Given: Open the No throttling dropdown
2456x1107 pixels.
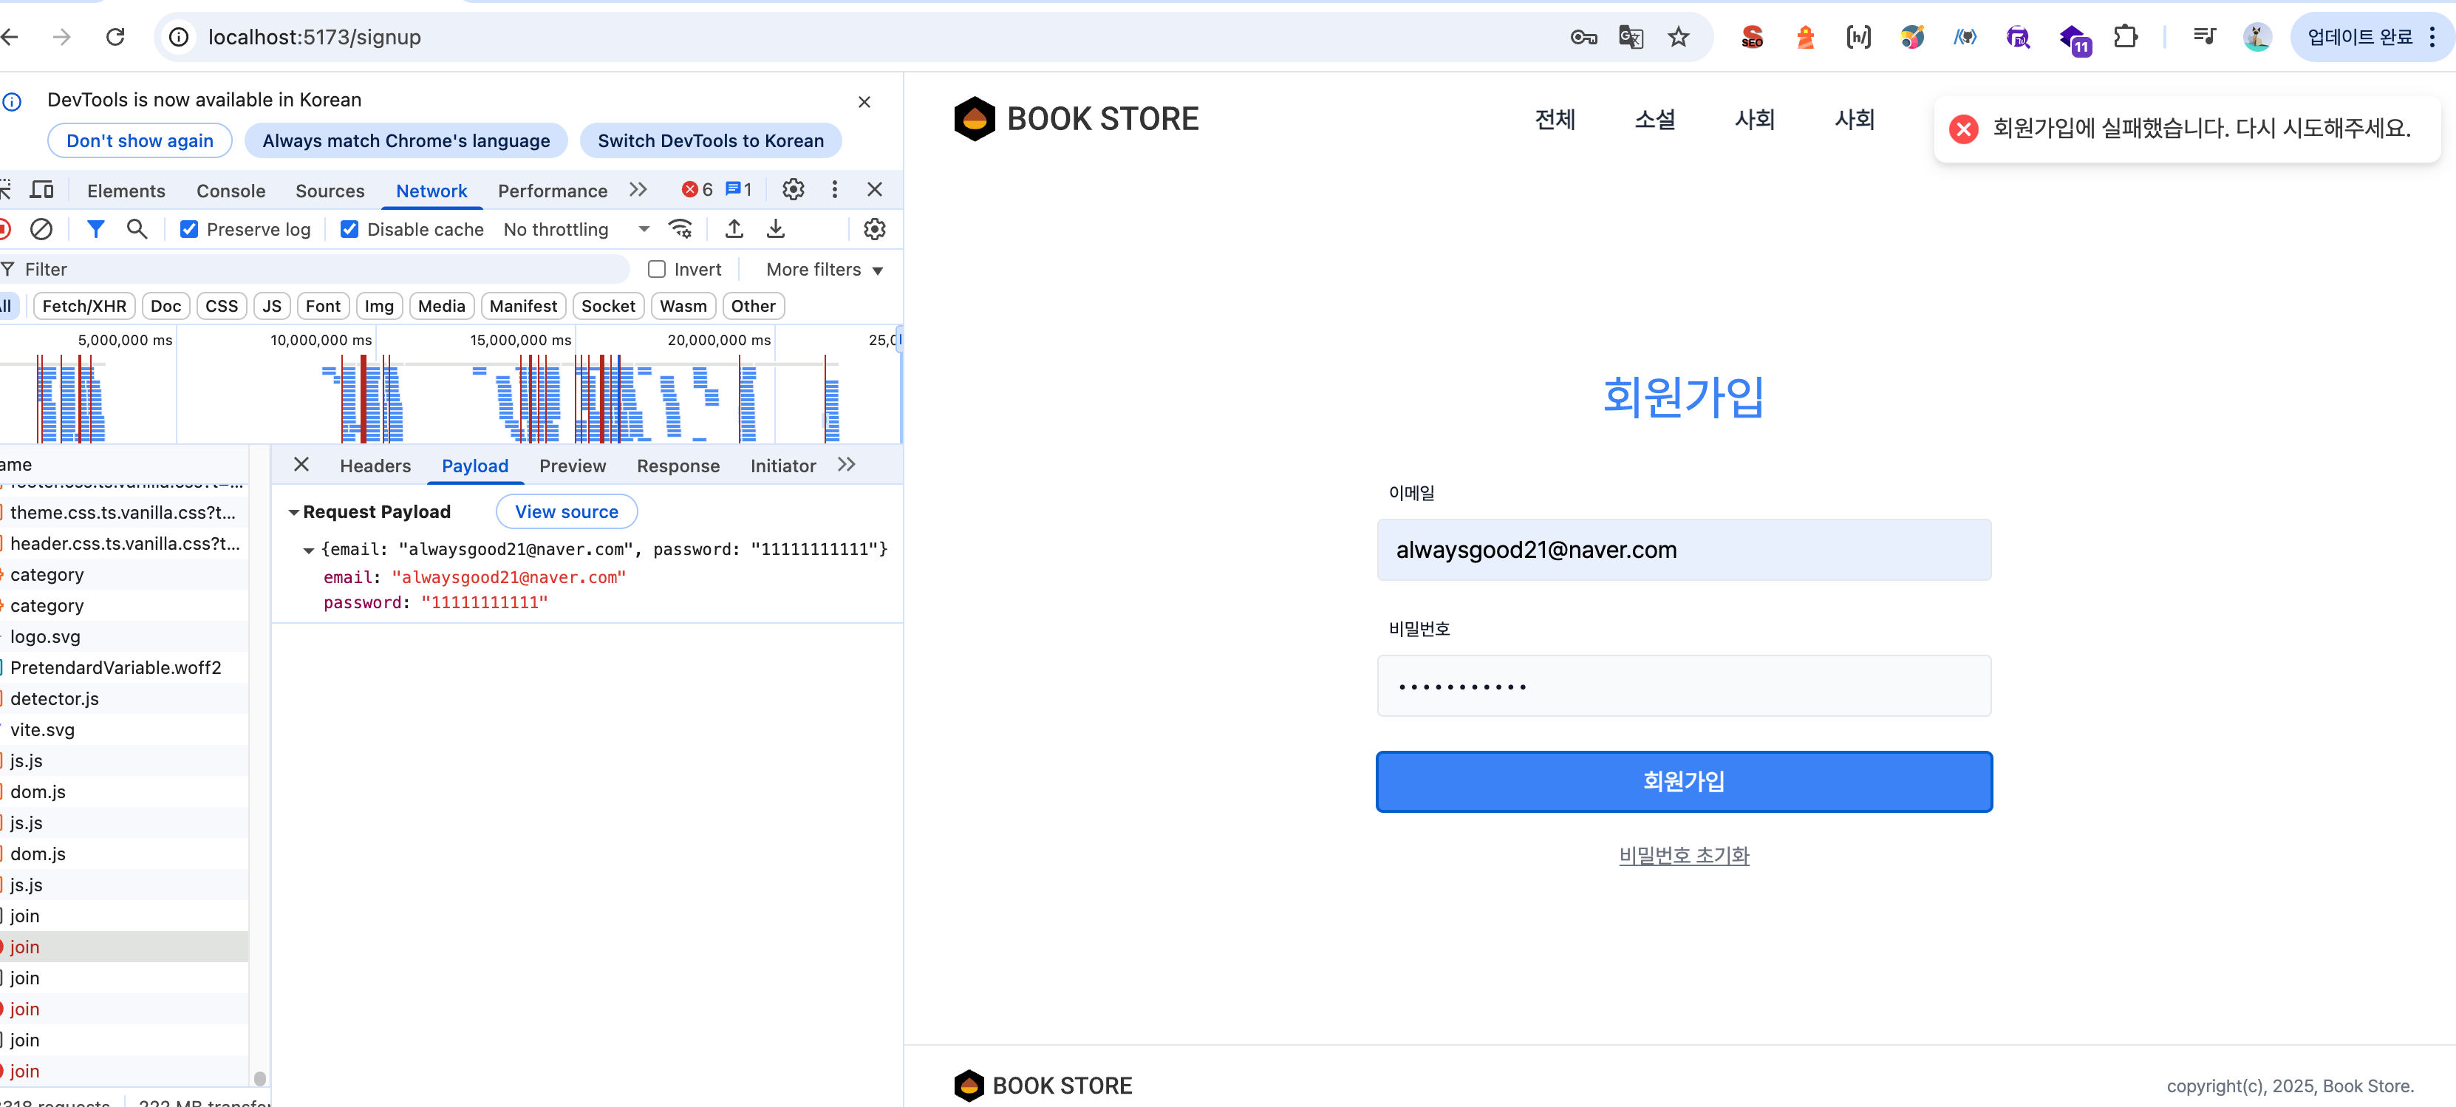Looking at the screenshot, I should click(x=577, y=229).
